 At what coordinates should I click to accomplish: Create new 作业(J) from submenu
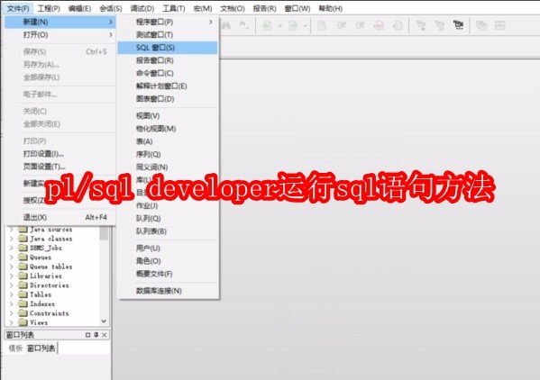pyautogui.click(x=168, y=205)
